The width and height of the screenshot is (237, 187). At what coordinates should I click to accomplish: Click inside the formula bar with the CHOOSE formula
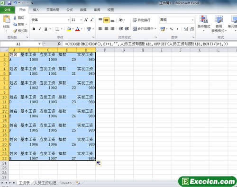[149, 44]
